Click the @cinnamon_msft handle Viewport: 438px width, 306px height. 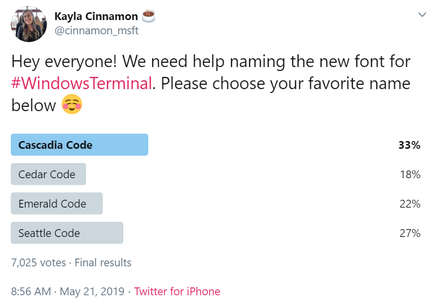click(96, 31)
